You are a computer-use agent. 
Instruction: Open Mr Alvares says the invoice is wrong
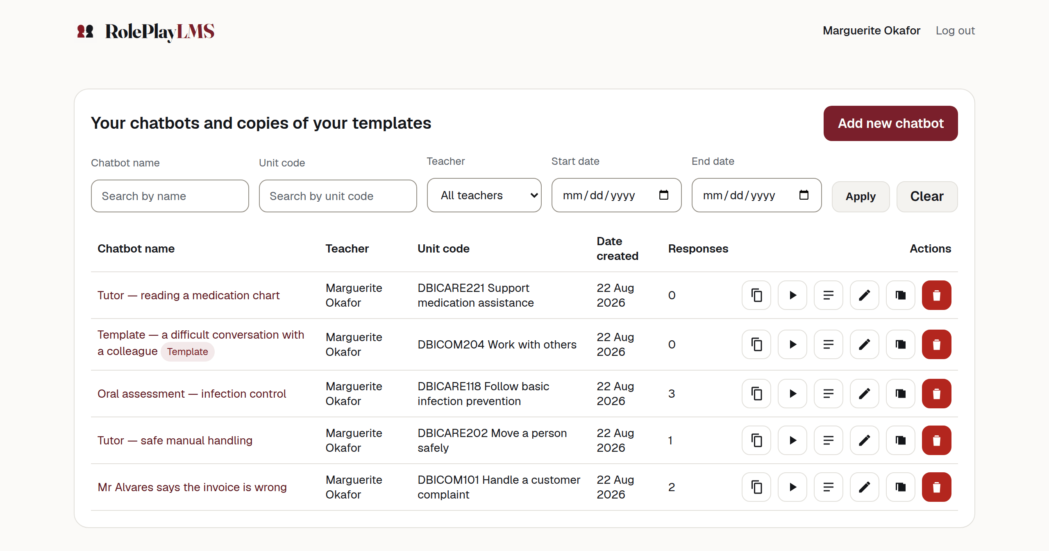coord(192,487)
